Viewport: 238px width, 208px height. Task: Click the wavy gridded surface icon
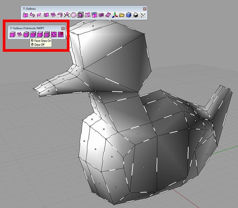pyautogui.click(x=46, y=15)
